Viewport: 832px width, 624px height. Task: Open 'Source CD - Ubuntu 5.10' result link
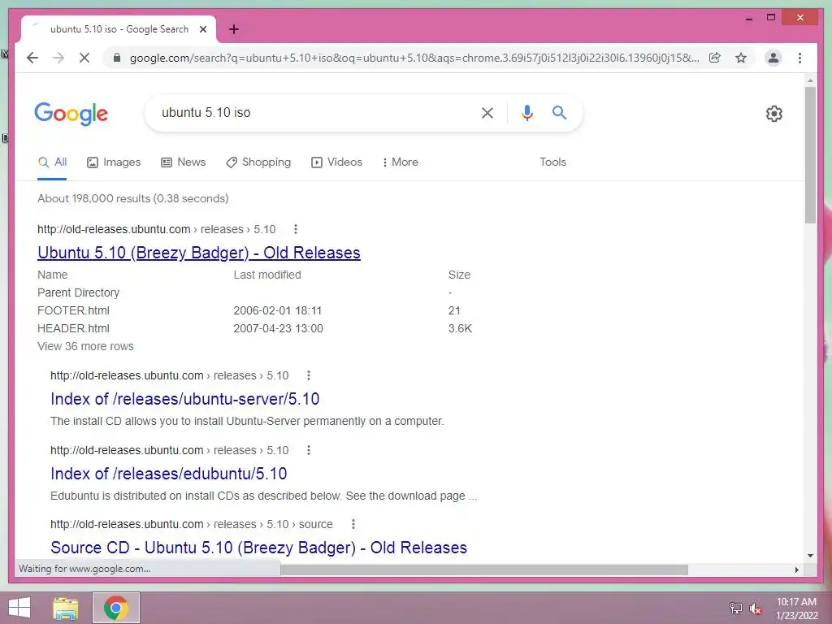pyautogui.click(x=258, y=548)
